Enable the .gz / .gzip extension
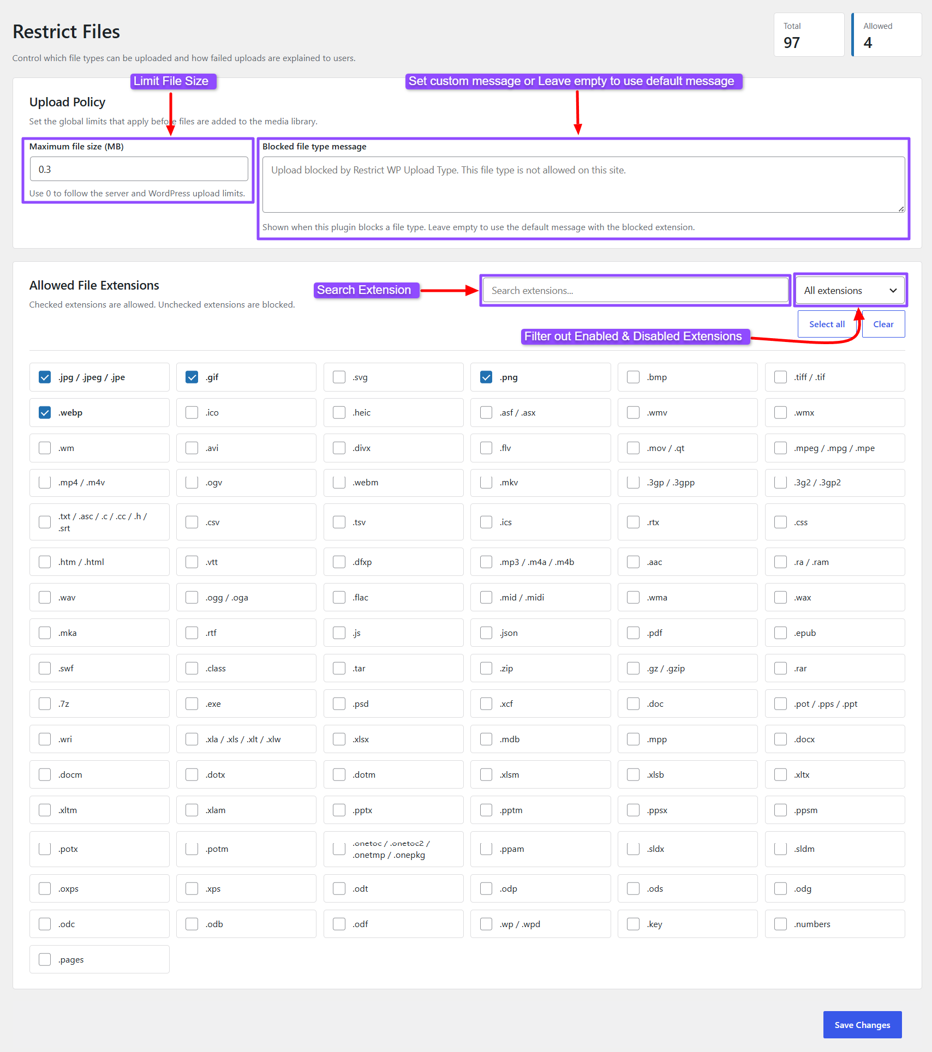 click(x=633, y=669)
